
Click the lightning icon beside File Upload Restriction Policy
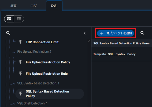(x=20, y=62)
